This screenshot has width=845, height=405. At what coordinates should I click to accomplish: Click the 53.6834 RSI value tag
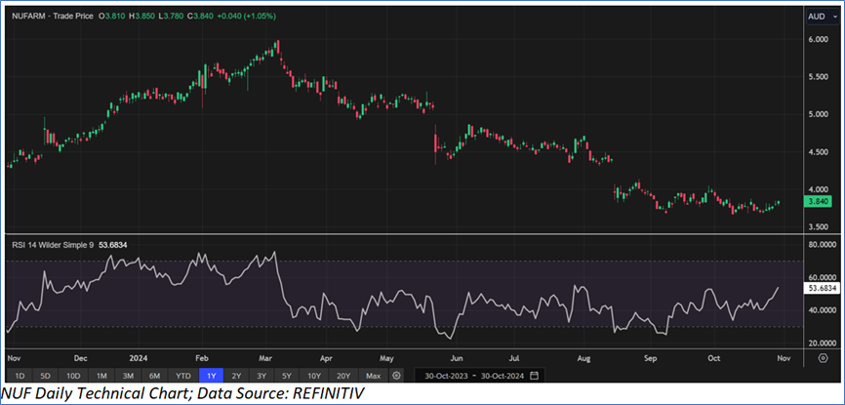coord(822,289)
